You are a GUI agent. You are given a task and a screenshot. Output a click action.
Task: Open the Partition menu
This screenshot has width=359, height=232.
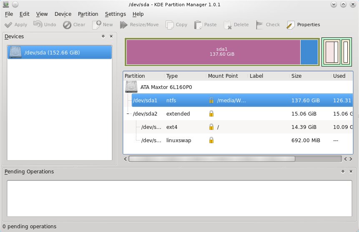(x=88, y=14)
